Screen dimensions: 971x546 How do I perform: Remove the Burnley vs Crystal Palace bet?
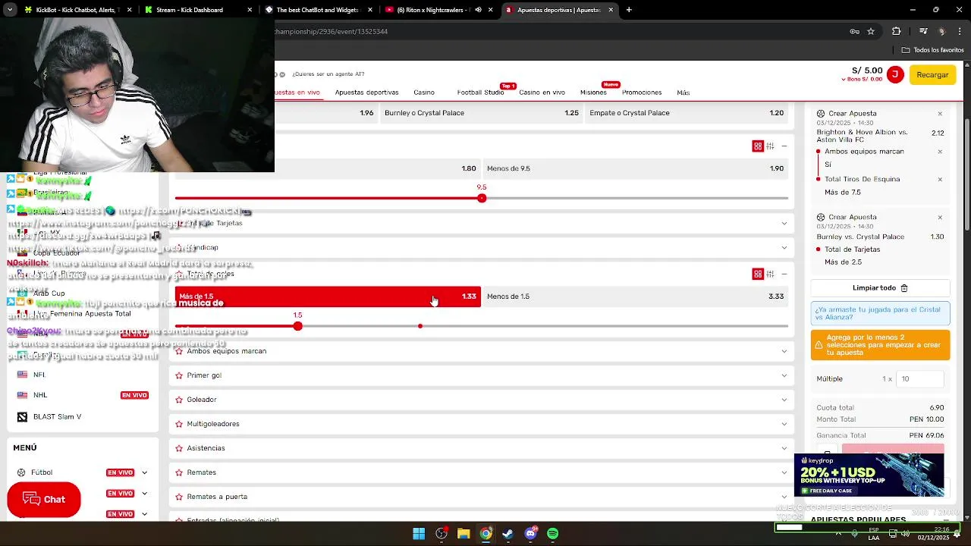pyautogui.click(x=940, y=218)
